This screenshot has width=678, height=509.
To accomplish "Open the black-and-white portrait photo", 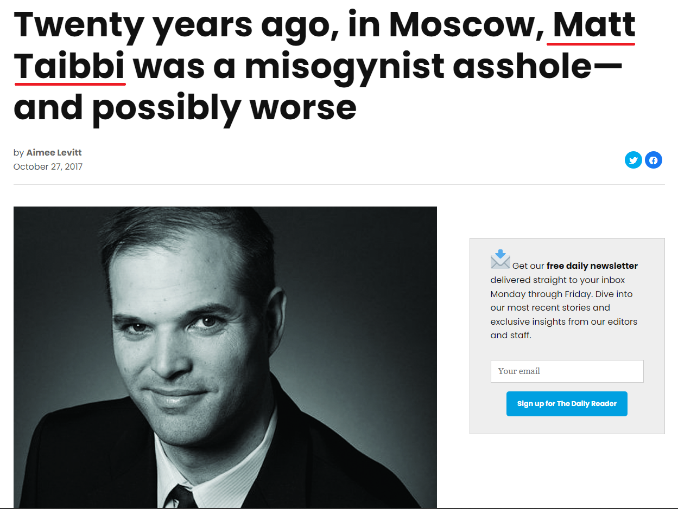I will pyautogui.click(x=225, y=357).
